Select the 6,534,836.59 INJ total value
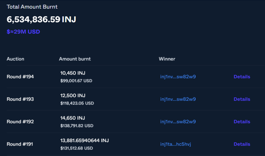Image resolution: width=265 pixels, height=156 pixels. (41, 19)
